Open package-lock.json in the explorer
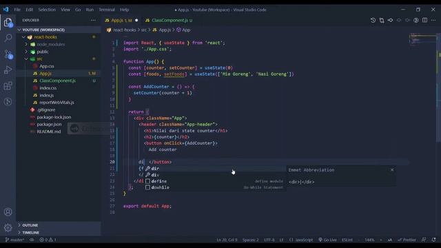This screenshot has height=248, width=441. pos(54,117)
